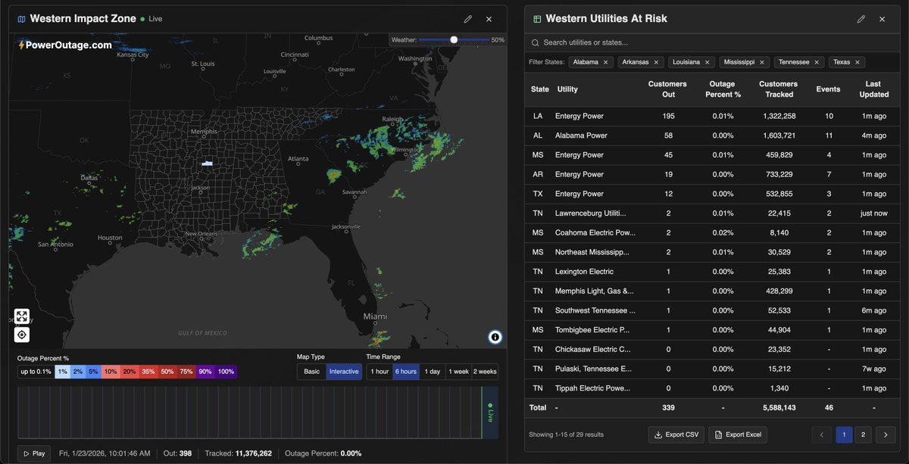The width and height of the screenshot is (909, 464).
Task: Sort by Outage Percent % column
Action: click(x=723, y=89)
